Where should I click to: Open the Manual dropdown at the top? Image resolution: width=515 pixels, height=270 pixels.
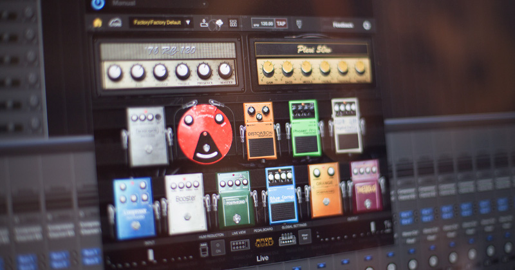click(159, 4)
